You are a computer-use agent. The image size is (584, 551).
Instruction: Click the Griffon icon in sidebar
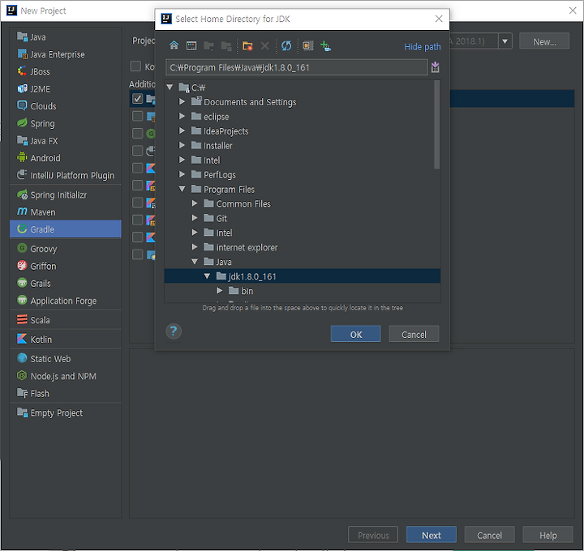click(x=22, y=266)
